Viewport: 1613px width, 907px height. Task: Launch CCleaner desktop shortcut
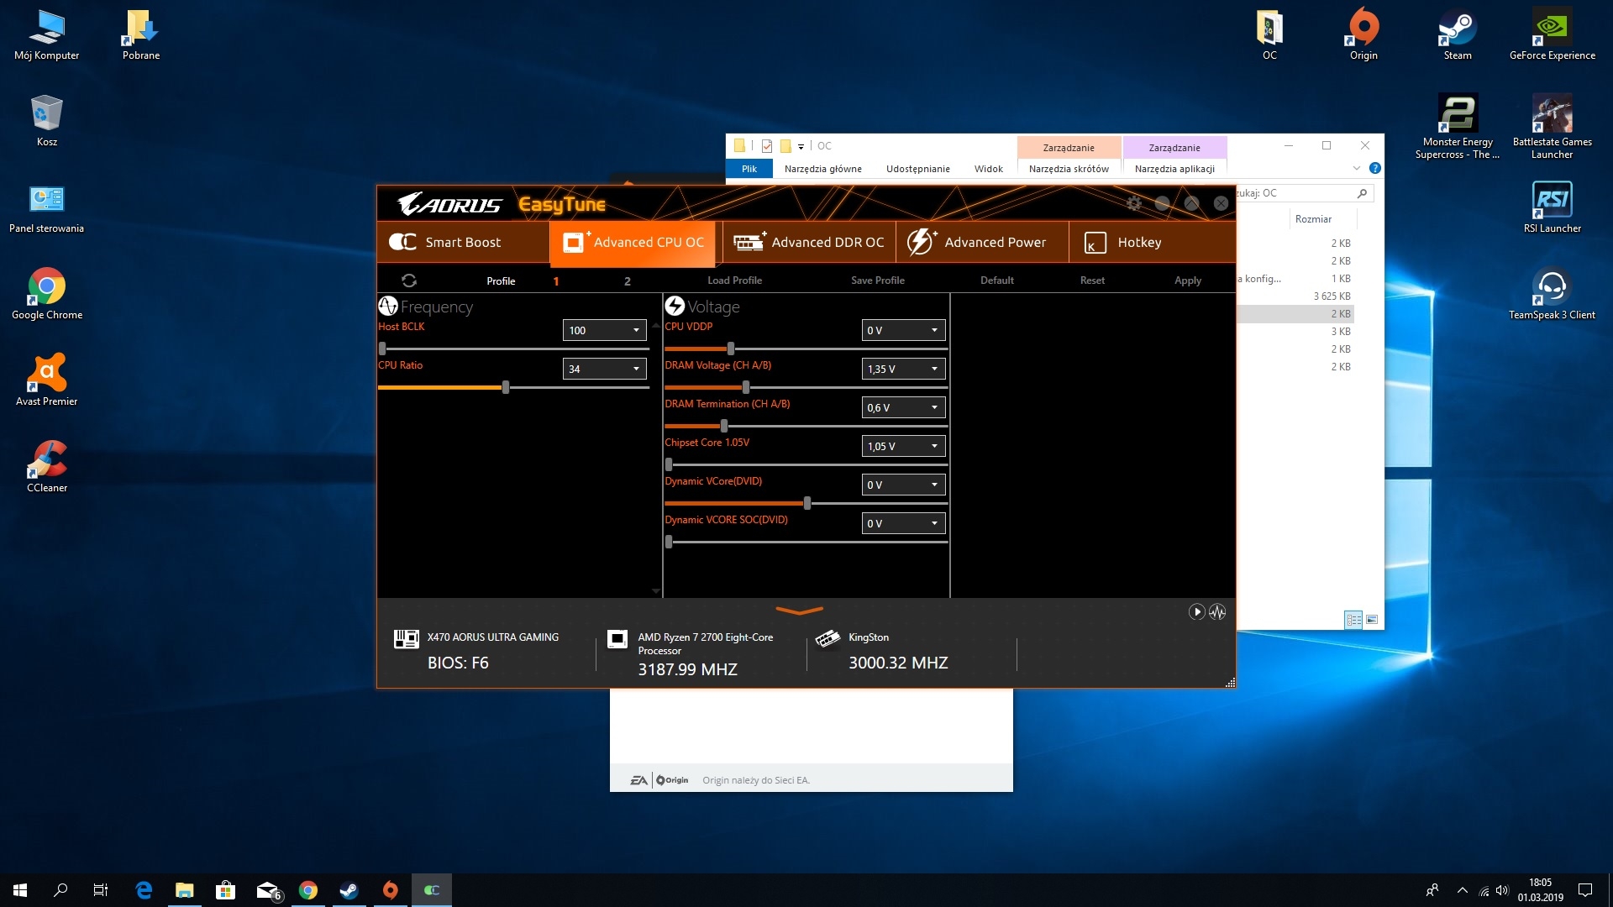[x=47, y=468]
